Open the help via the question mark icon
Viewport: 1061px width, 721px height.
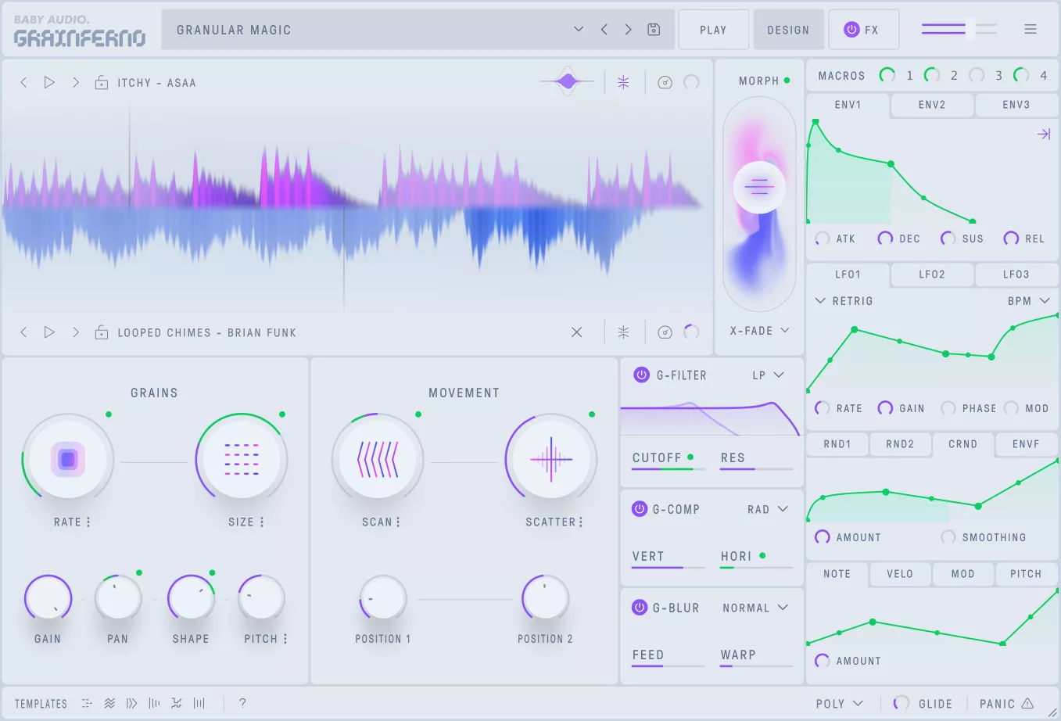(x=242, y=703)
